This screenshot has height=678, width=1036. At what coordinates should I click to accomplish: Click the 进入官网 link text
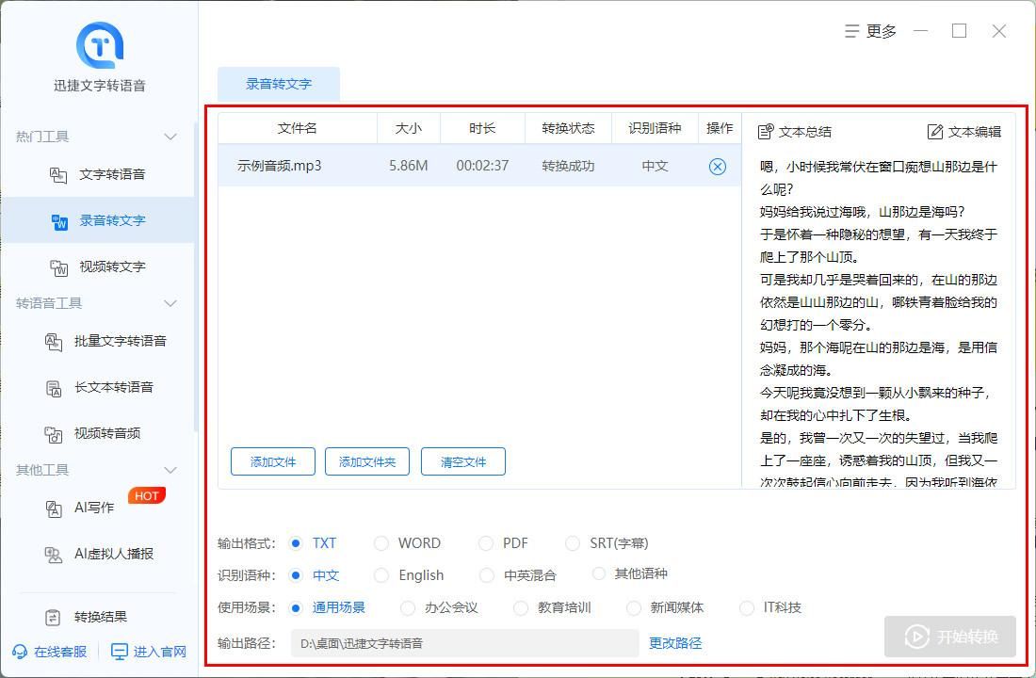[160, 652]
